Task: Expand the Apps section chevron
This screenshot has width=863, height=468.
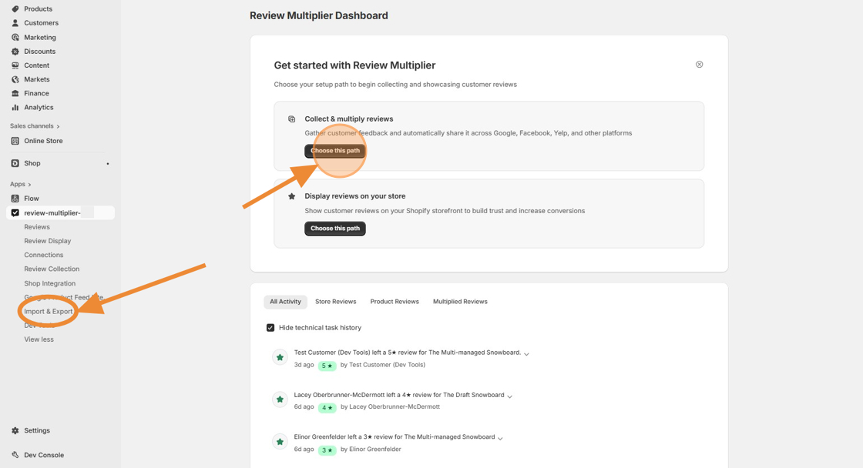Action: [29, 185]
